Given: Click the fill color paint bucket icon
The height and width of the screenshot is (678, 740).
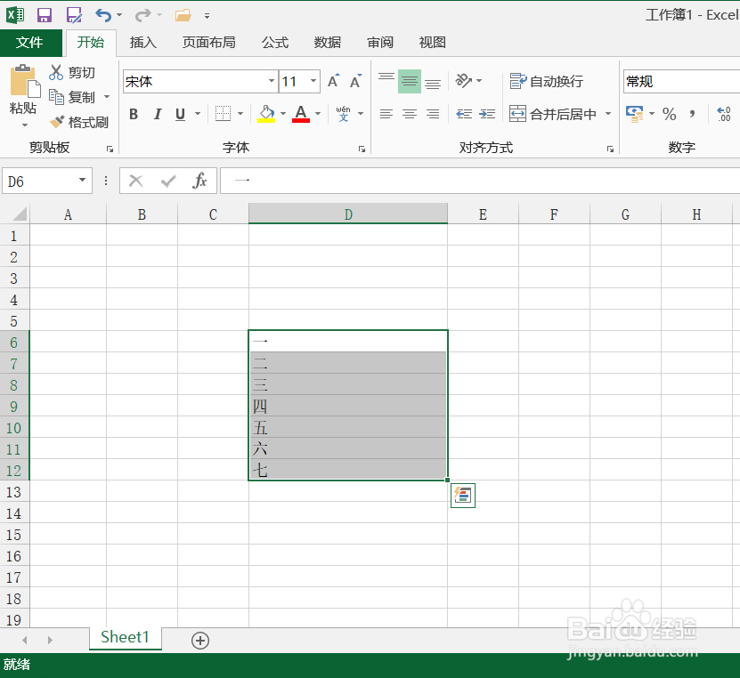Looking at the screenshot, I should [266, 114].
